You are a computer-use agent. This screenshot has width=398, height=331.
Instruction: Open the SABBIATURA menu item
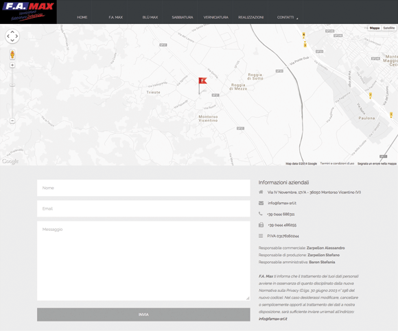[183, 17]
